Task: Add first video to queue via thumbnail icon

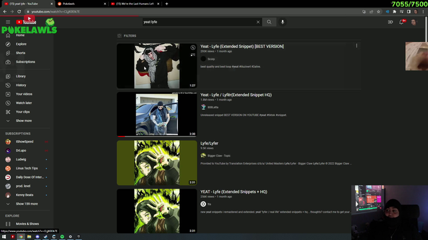Action: pyautogui.click(x=193, y=55)
